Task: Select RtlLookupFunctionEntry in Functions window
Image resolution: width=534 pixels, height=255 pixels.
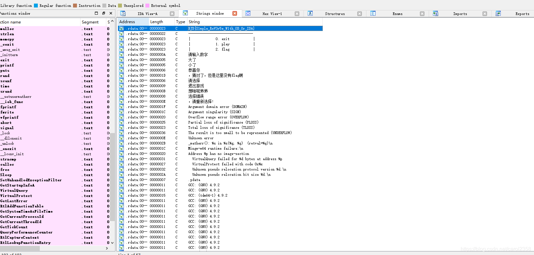Action: 55,243
